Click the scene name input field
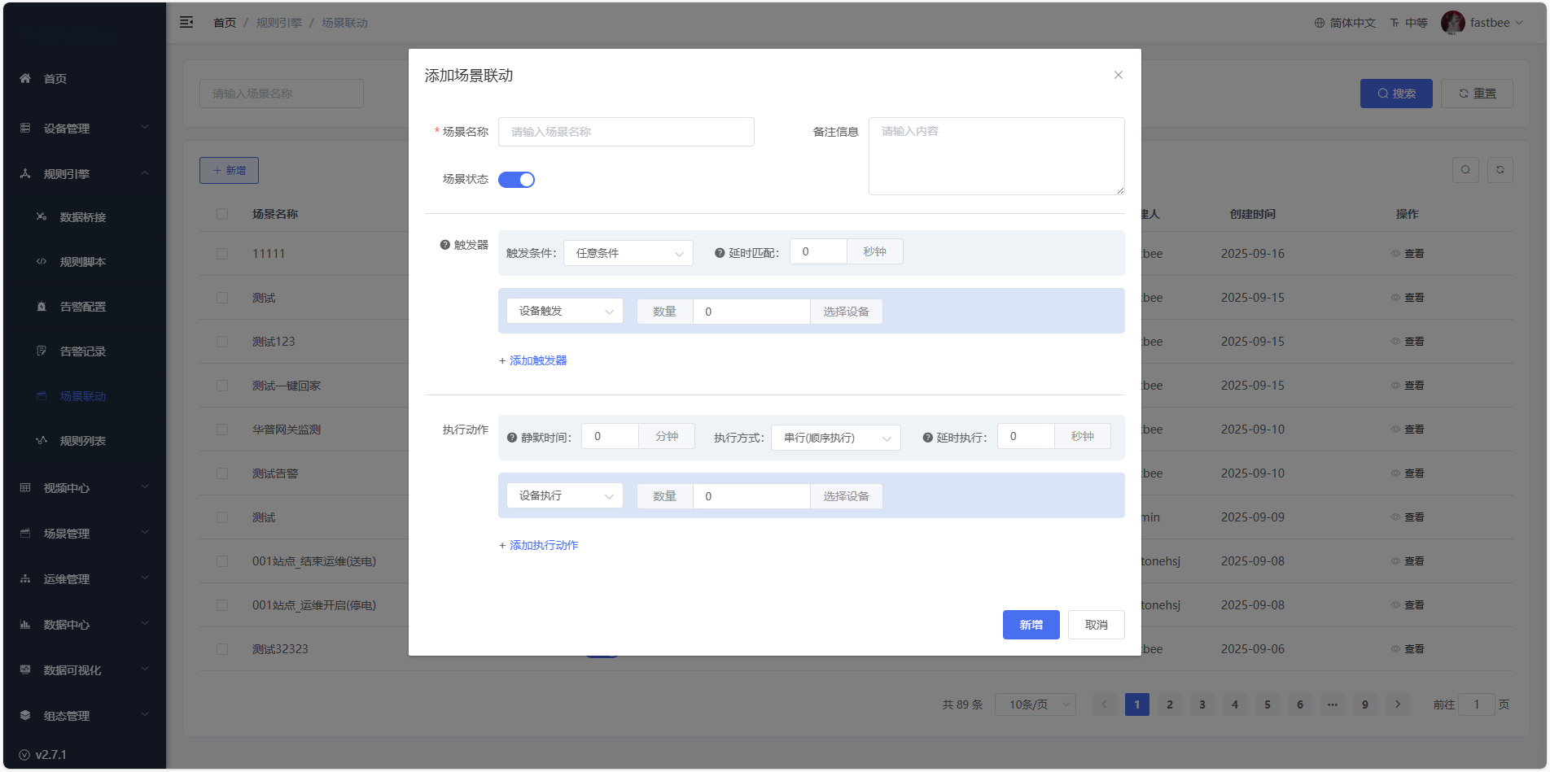Screen dimensions: 1550x772 coord(626,132)
